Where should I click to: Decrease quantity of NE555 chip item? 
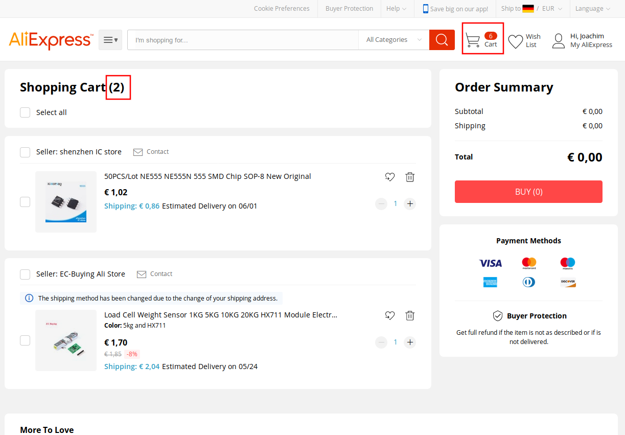click(x=381, y=204)
